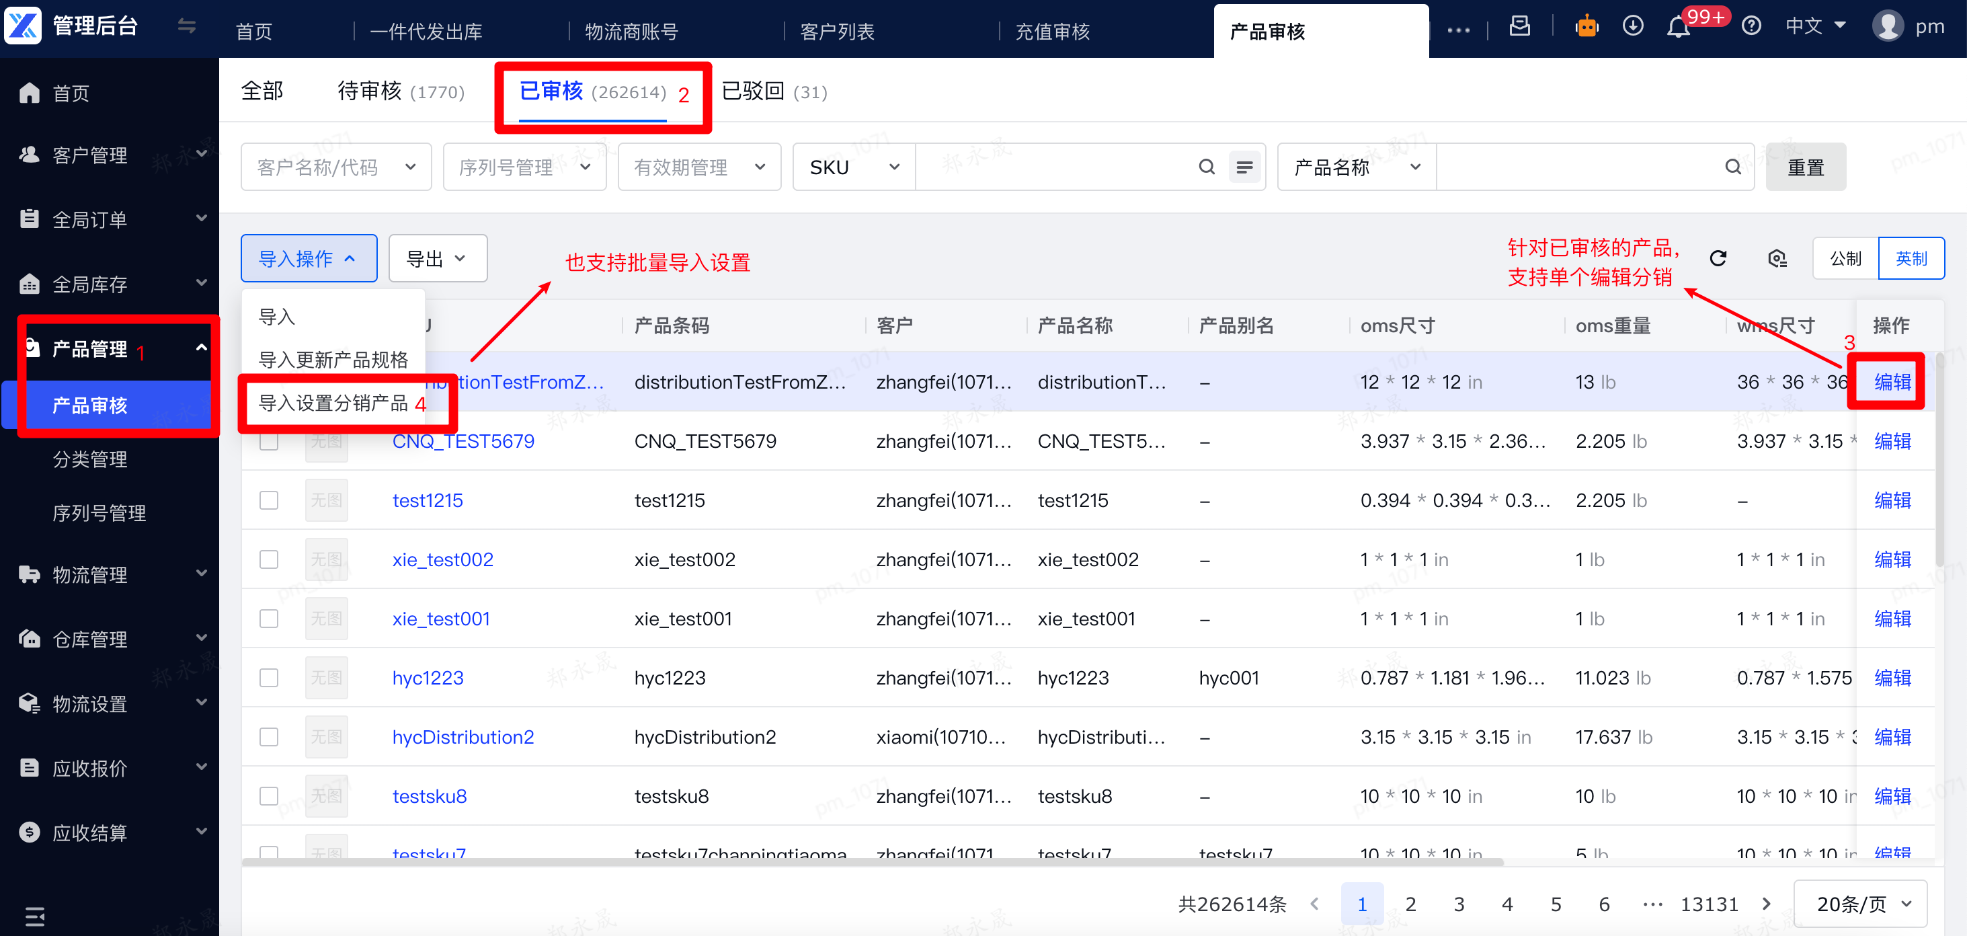The width and height of the screenshot is (1967, 936).
Task: Click the refresh icon above the table
Action: [x=1718, y=259]
